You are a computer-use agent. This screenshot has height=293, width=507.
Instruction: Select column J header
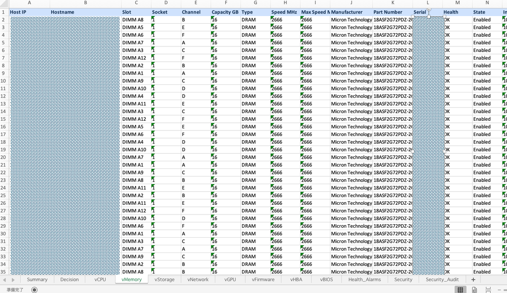351,3
